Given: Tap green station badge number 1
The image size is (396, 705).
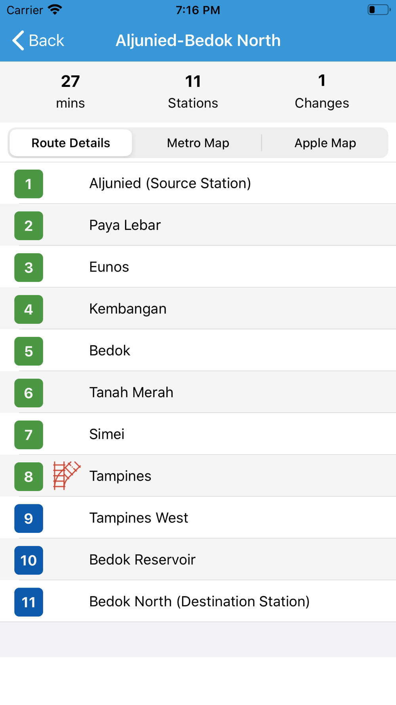Looking at the screenshot, I should [x=29, y=184].
